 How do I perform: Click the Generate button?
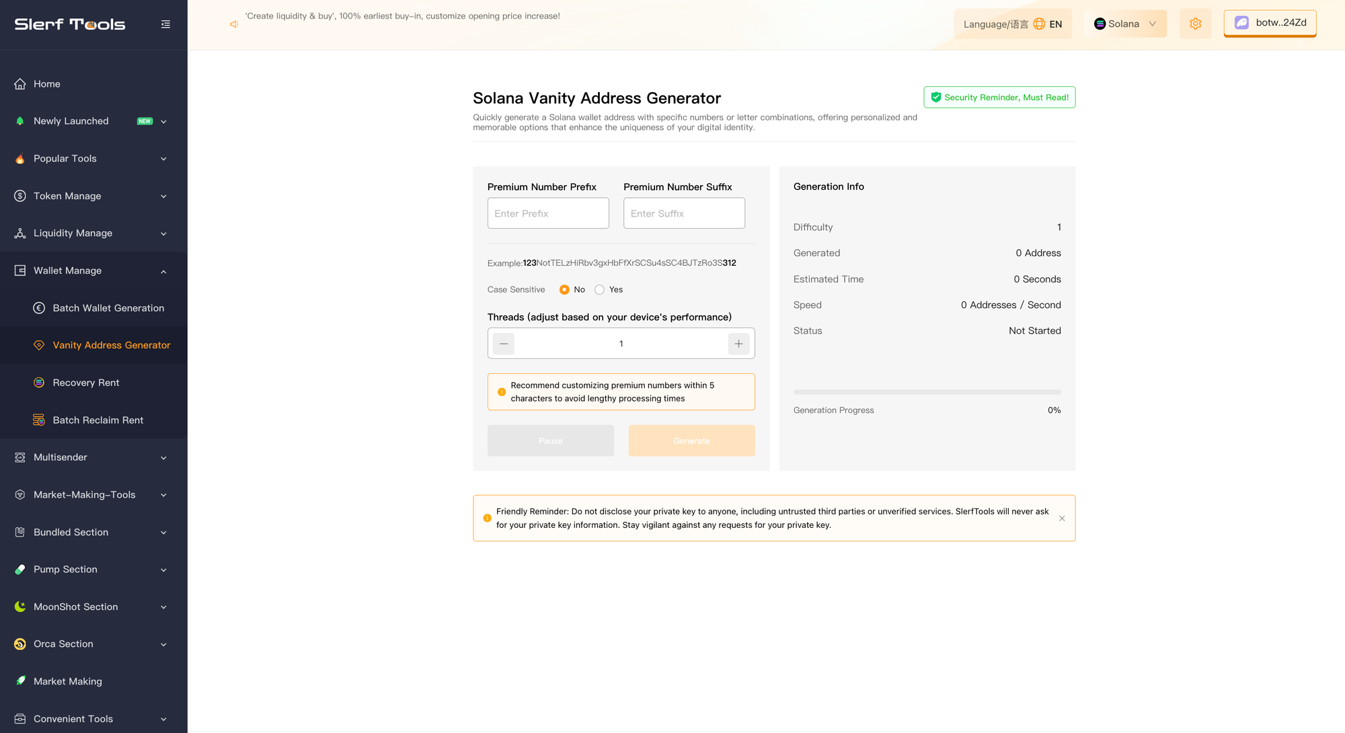tap(691, 441)
